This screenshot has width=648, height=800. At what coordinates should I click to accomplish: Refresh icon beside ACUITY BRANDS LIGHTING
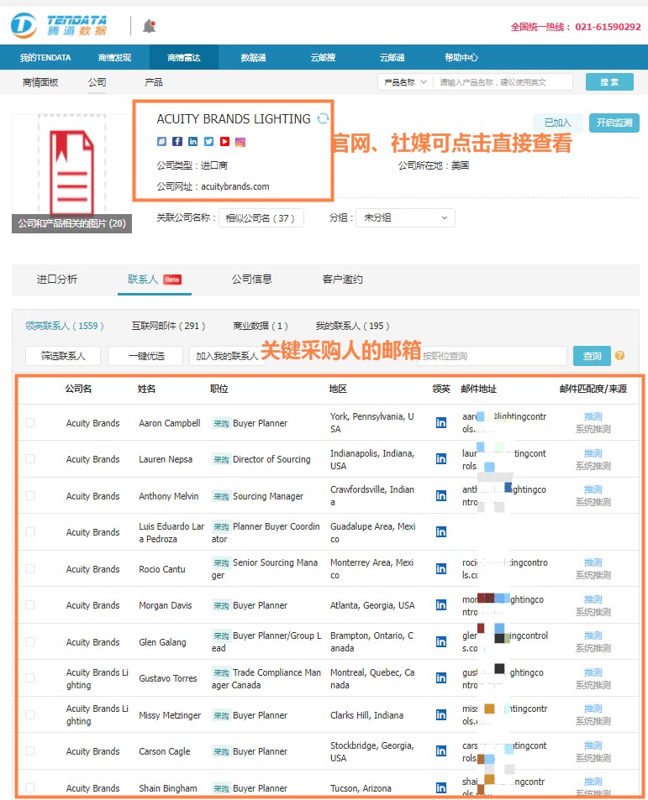click(x=323, y=119)
